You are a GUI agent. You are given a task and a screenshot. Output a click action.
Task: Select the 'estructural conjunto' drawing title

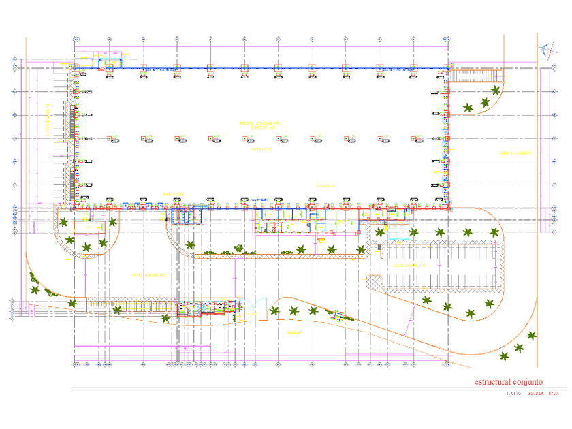pyautogui.click(x=508, y=382)
